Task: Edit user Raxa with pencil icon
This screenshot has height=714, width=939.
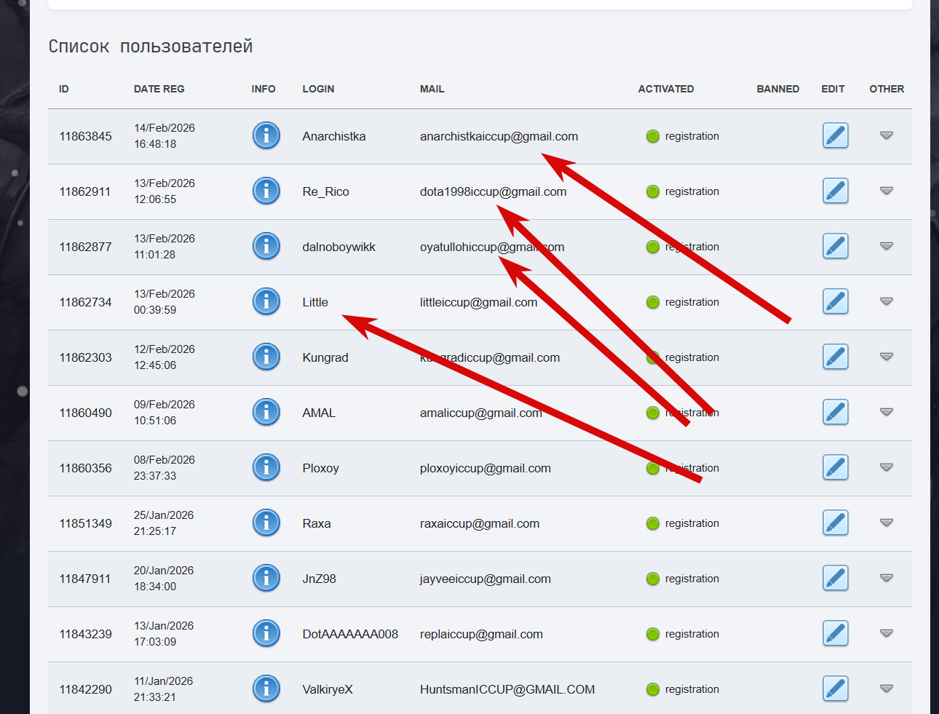Action: pos(836,523)
